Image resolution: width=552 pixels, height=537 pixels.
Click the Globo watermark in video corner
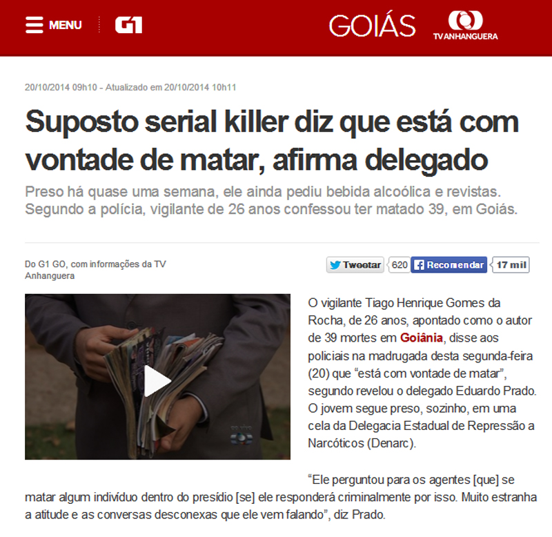pyautogui.click(x=241, y=436)
